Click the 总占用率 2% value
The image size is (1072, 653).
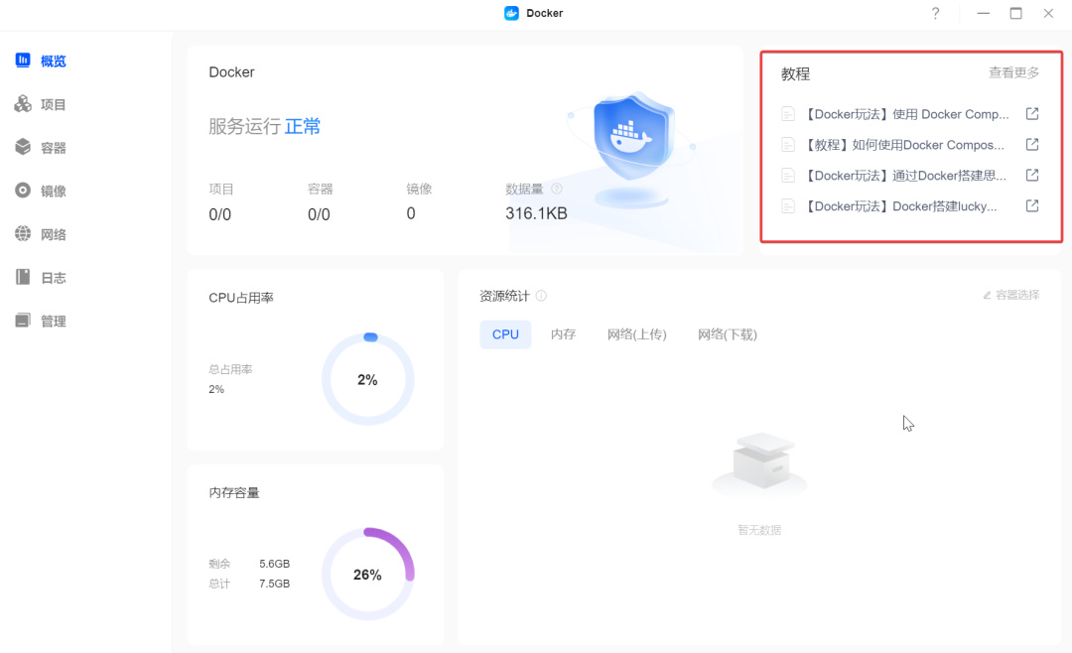tap(216, 389)
